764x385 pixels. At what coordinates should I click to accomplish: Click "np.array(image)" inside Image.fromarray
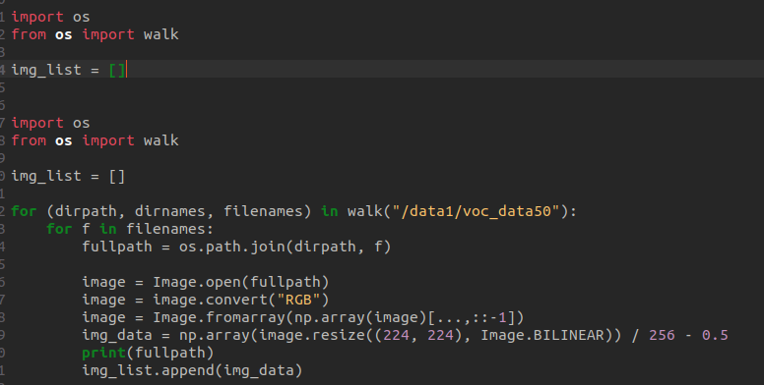point(360,318)
